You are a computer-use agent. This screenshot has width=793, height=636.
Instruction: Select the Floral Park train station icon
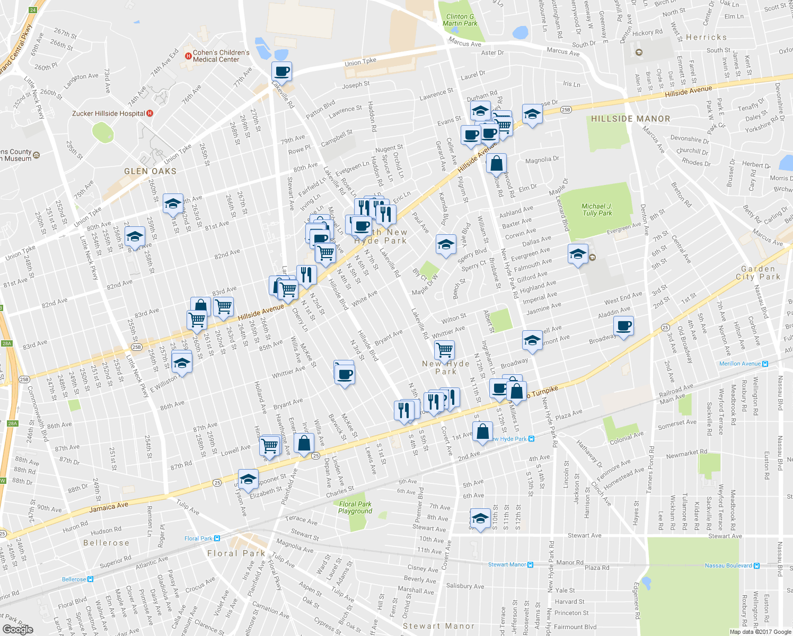(x=217, y=538)
